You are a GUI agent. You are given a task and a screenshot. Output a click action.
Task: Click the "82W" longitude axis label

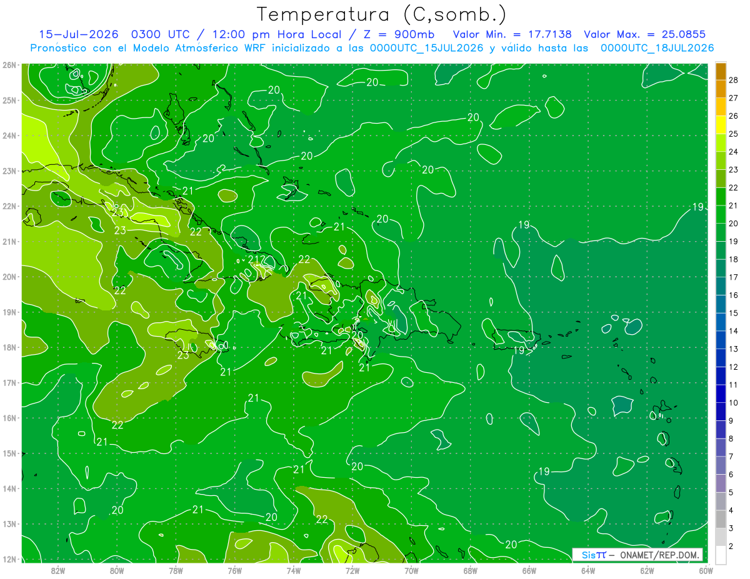point(58,570)
